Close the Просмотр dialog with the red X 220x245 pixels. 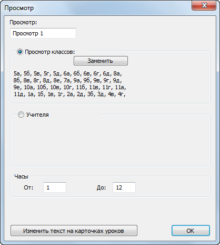pos(204,5)
